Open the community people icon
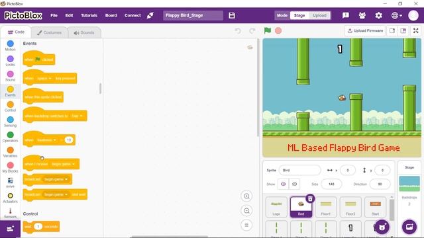424x238 pixels. click(x=362, y=15)
